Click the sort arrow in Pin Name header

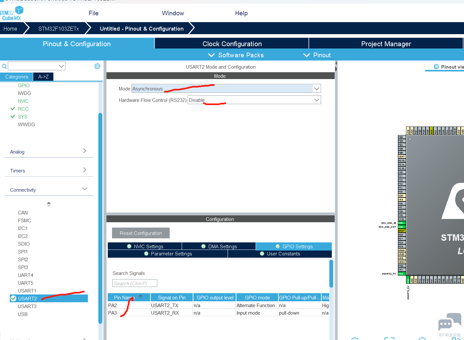141,297
